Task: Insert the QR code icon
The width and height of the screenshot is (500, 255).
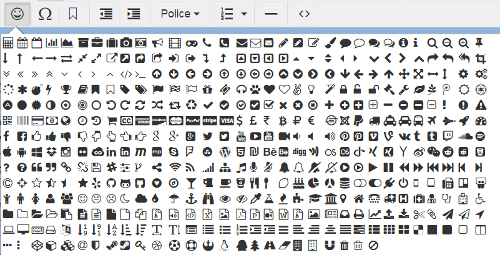Action: click(x=7, y=121)
